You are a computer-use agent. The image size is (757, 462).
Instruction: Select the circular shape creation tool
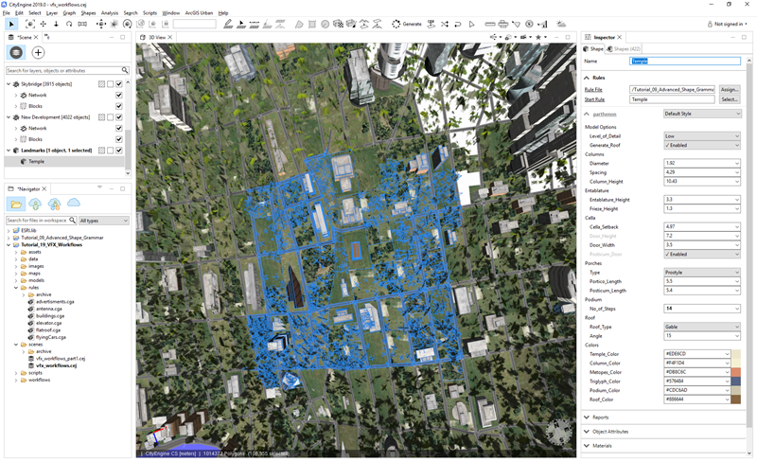tap(325, 24)
